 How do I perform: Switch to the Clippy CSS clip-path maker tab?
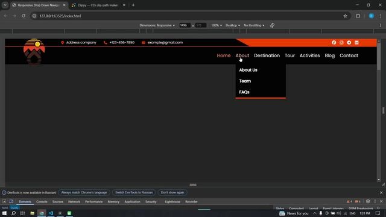pos(98,5)
